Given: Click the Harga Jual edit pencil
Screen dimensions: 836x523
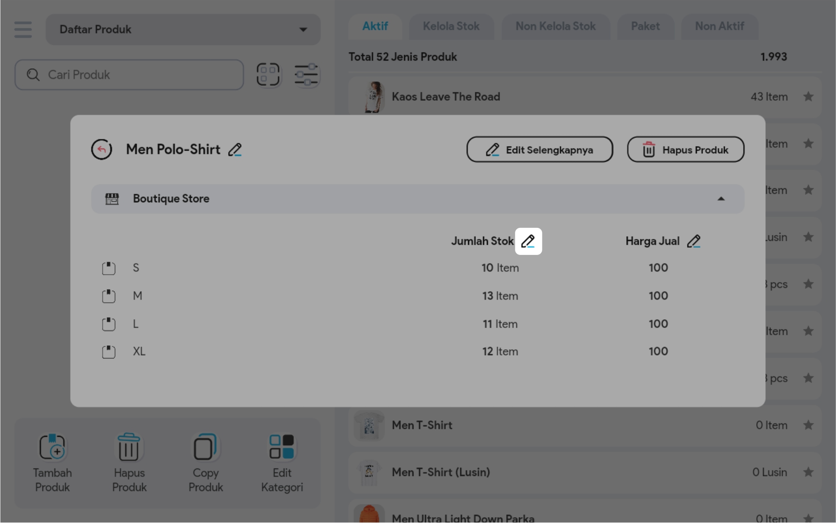Looking at the screenshot, I should coord(693,241).
